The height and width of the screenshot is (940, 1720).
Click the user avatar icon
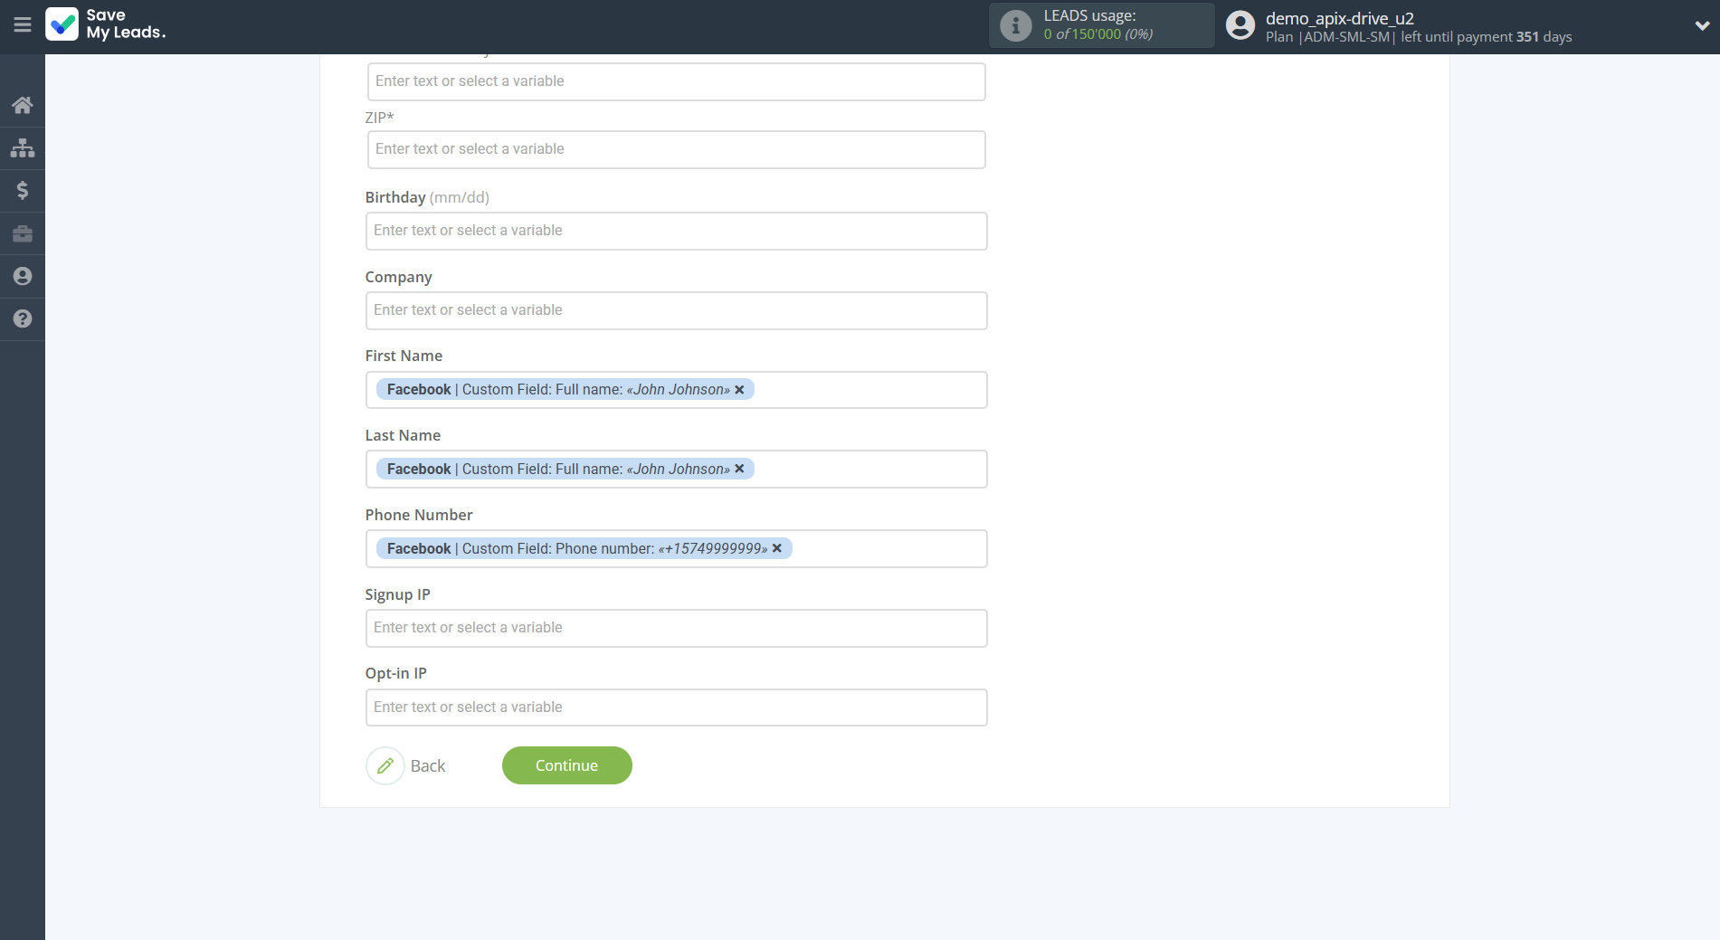[1240, 25]
